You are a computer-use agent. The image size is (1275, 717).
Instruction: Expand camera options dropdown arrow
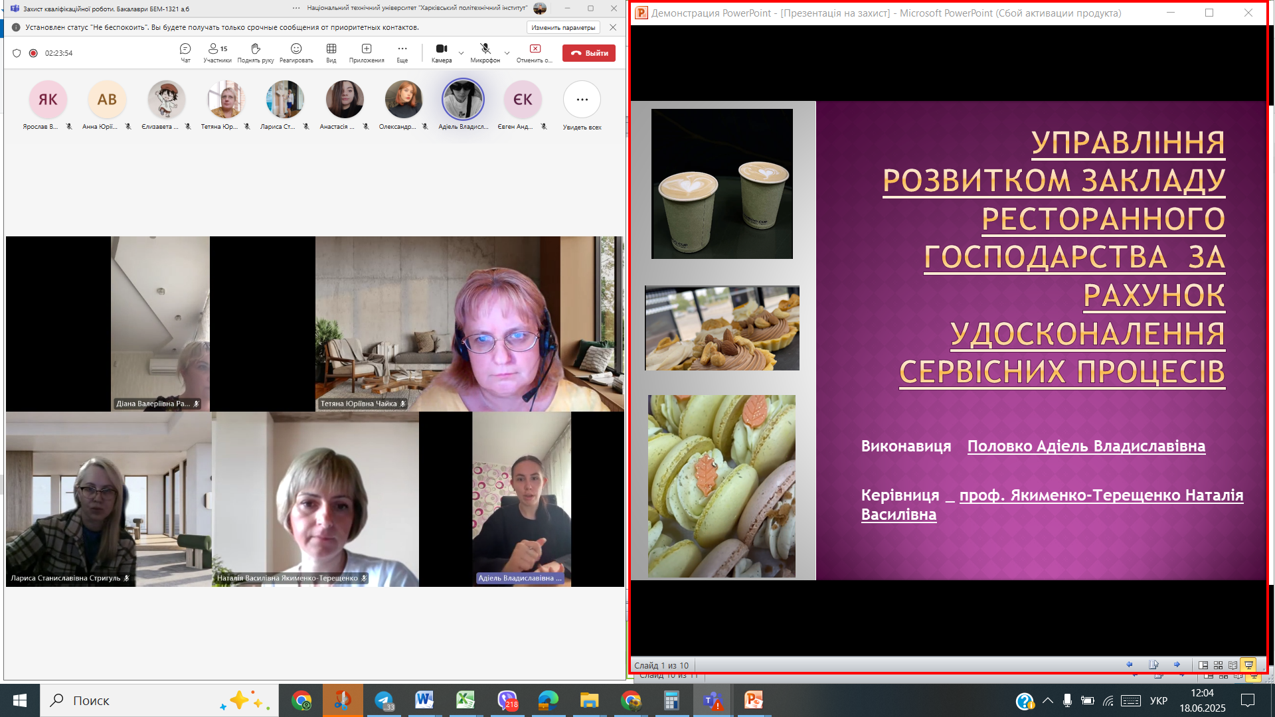(462, 53)
